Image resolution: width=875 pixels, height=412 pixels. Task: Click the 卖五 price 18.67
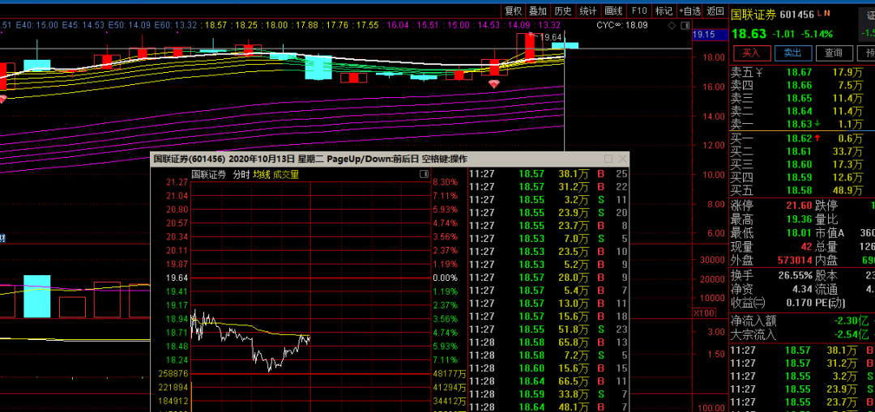click(x=799, y=73)
